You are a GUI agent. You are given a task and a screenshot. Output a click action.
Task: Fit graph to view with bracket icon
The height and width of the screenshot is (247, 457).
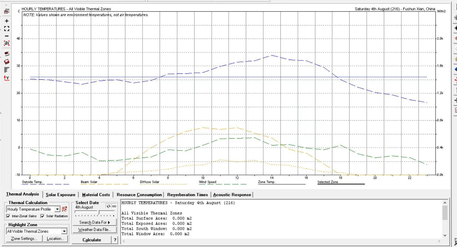click(x=7, y=28)
